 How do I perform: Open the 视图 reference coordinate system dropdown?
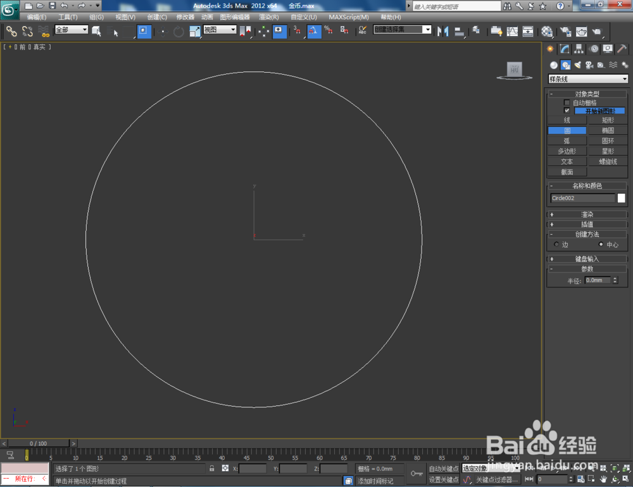point(218,29)
